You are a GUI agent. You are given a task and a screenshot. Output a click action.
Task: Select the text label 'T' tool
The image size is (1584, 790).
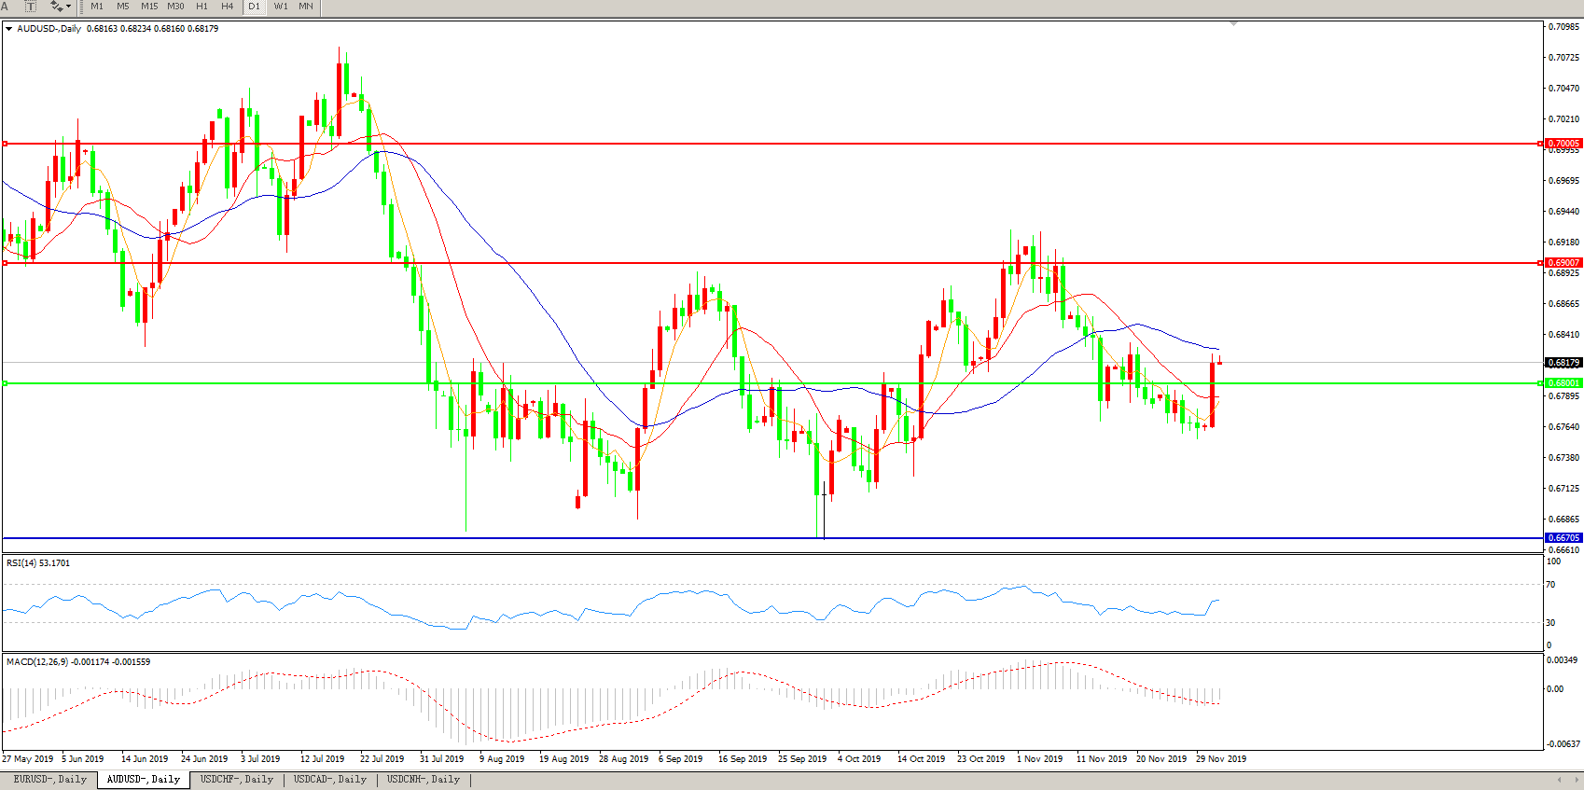point(30,7)
